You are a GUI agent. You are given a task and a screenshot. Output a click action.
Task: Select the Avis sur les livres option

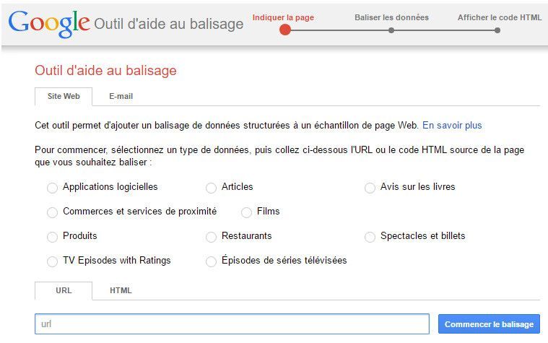pos(370,188)
